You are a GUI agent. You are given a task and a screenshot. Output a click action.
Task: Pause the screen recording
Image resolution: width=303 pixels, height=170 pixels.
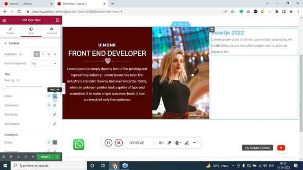pyautogui.click(x=108, y=143)
